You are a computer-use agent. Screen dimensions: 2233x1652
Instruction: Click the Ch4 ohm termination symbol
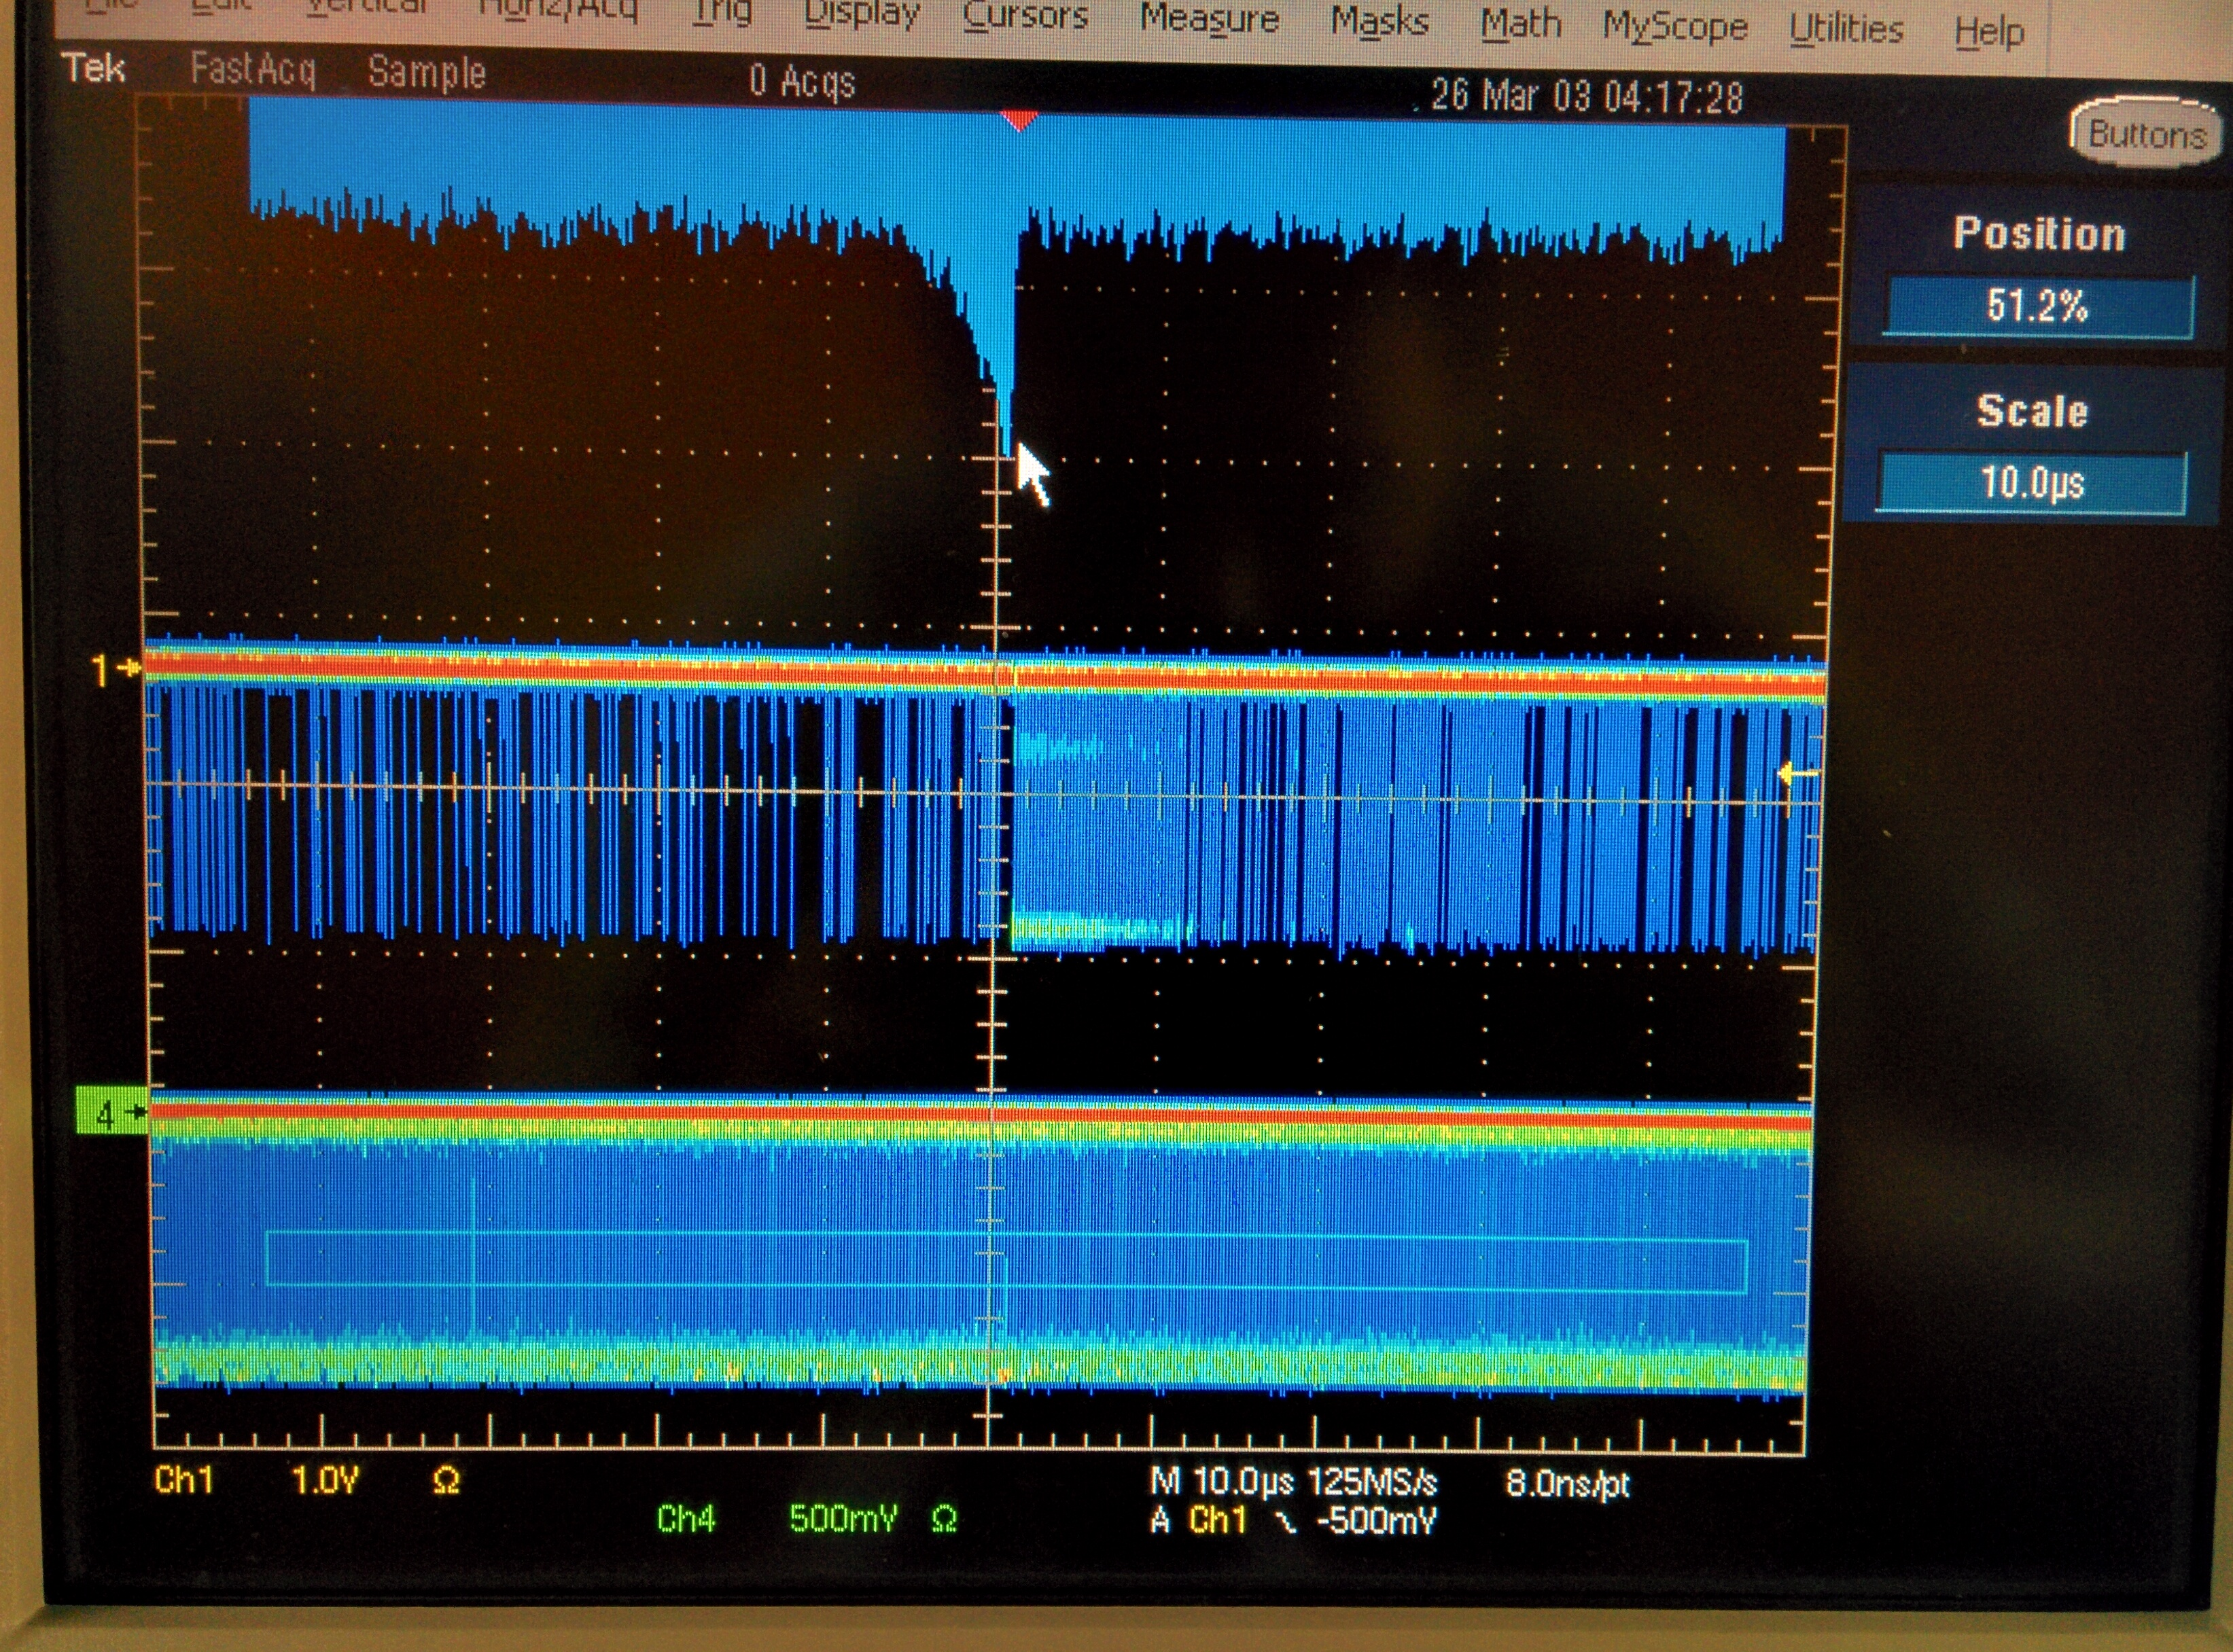[943, 1520]
